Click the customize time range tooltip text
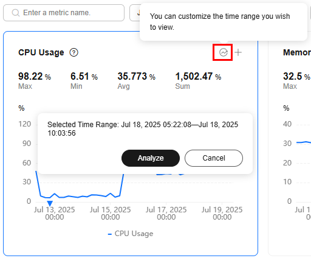 pos(220,22)
